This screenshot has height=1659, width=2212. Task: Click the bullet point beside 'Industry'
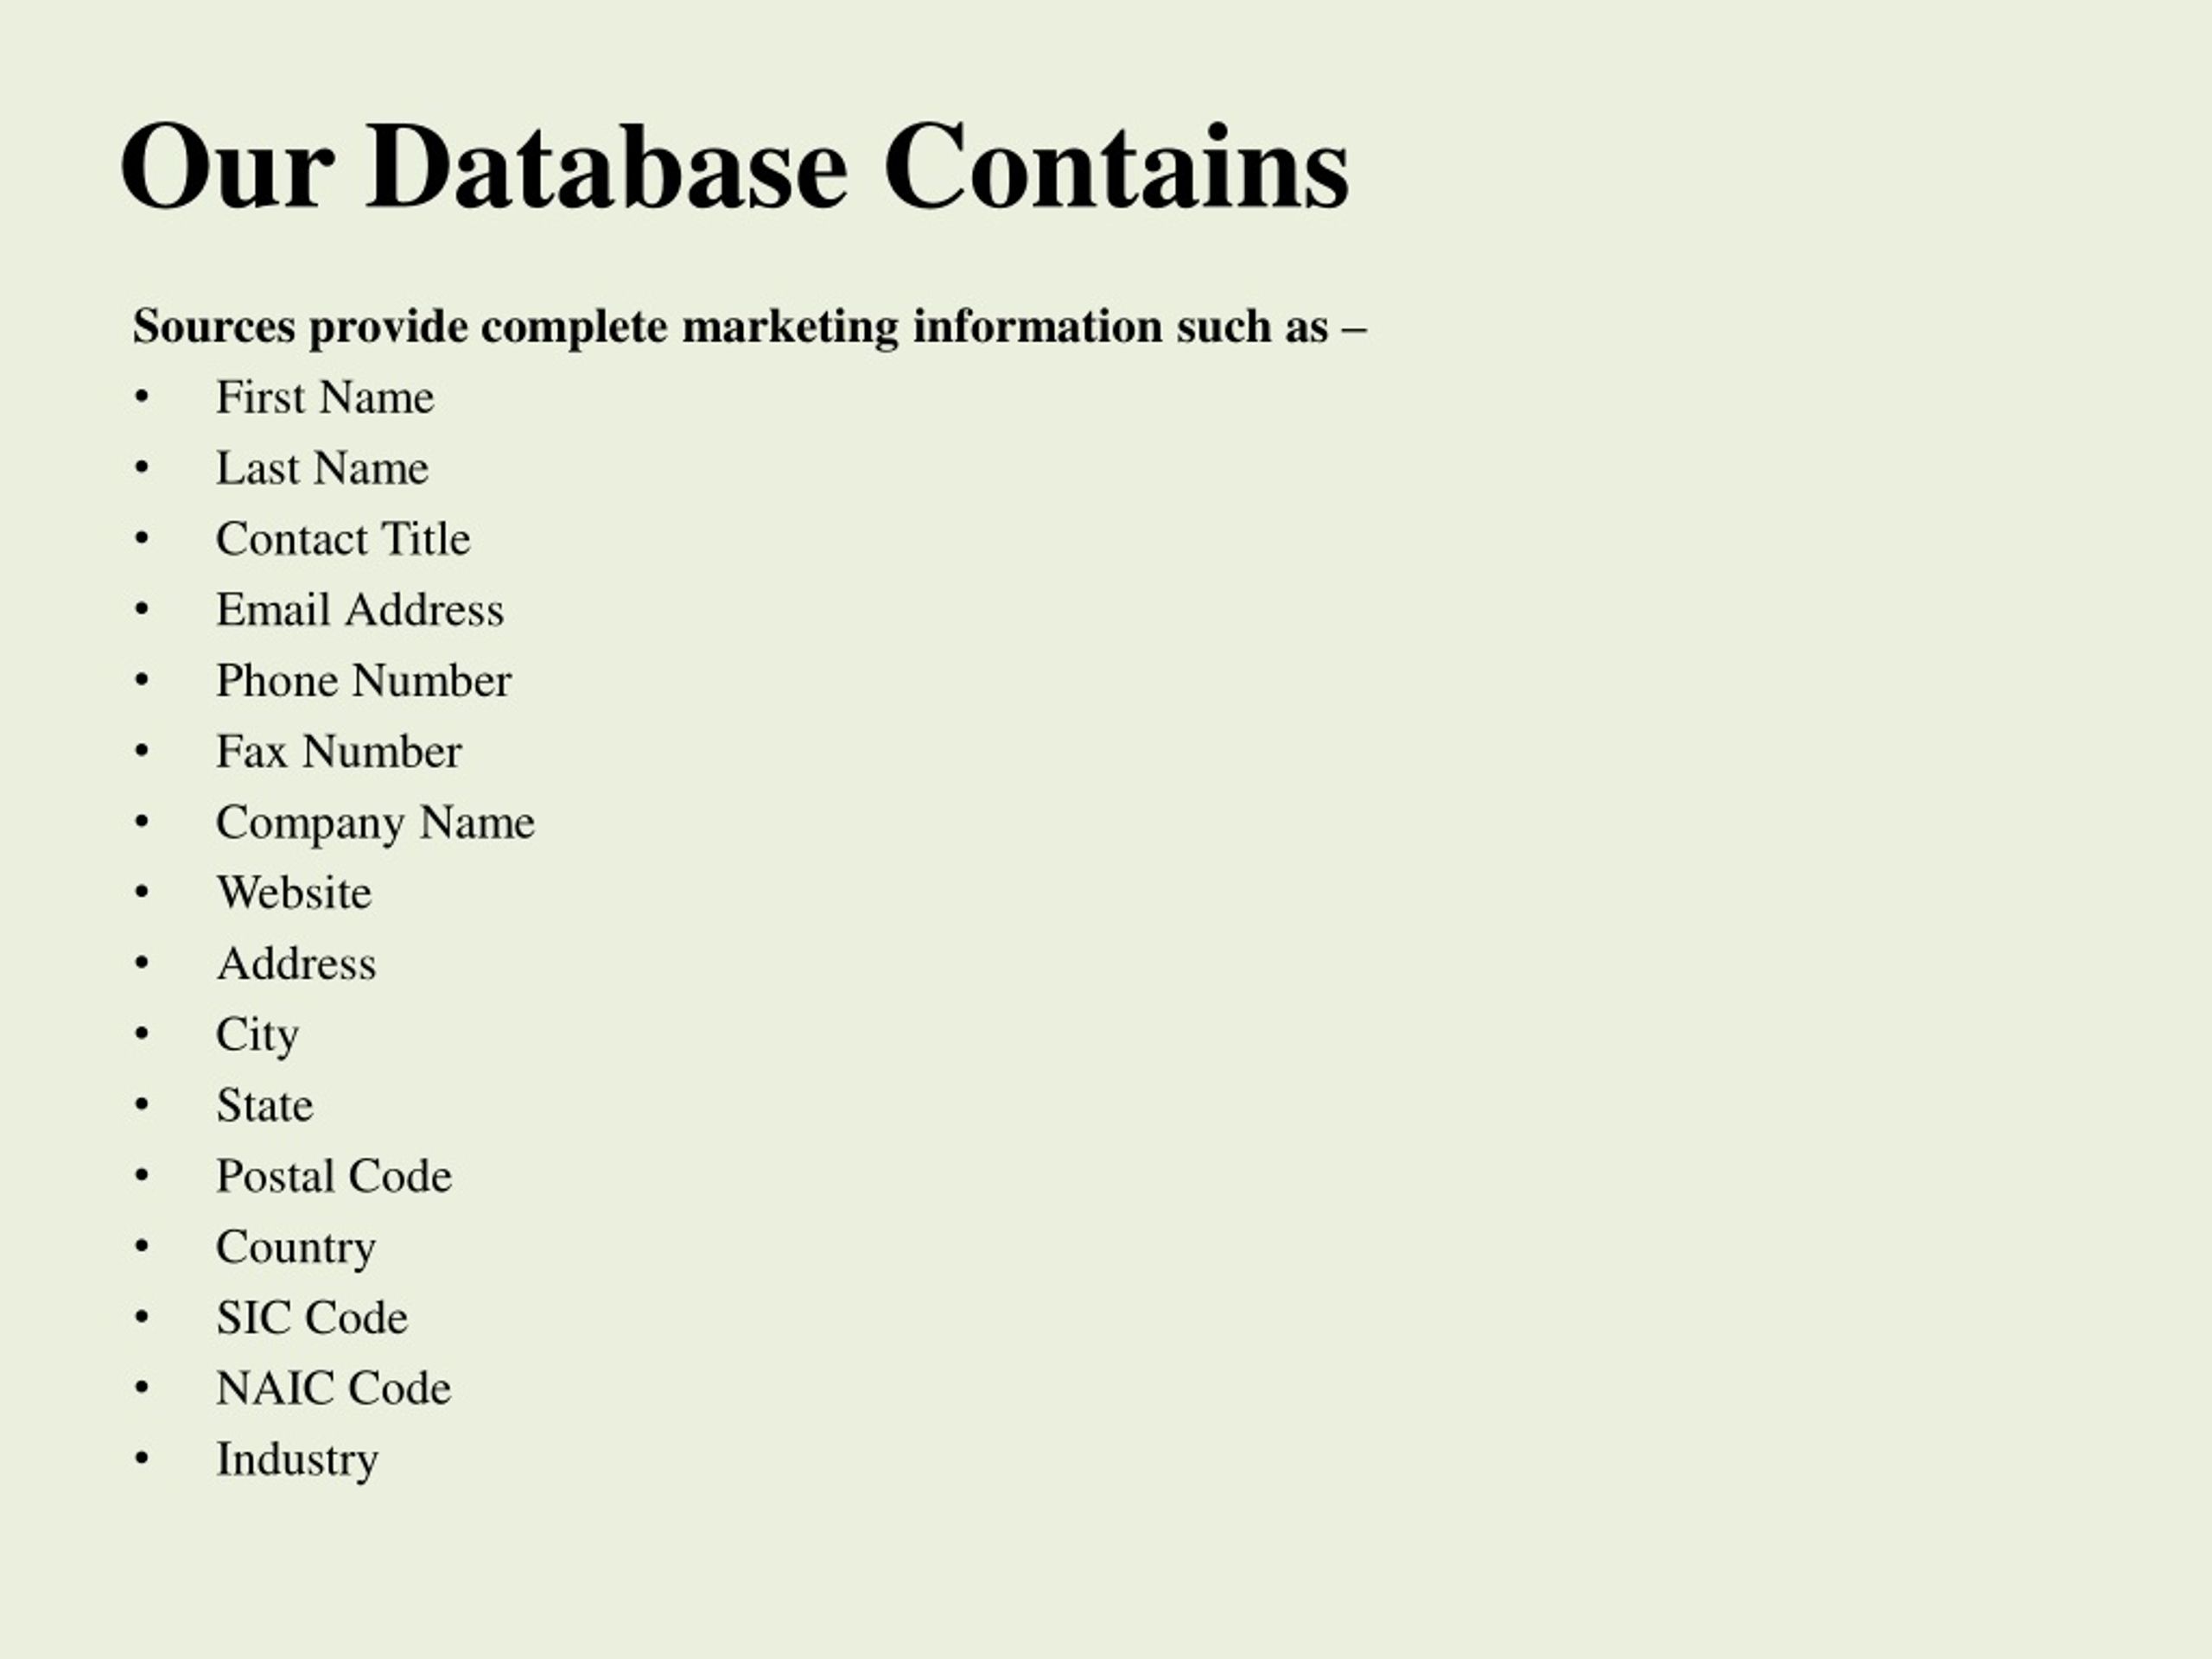(142, 1460)
